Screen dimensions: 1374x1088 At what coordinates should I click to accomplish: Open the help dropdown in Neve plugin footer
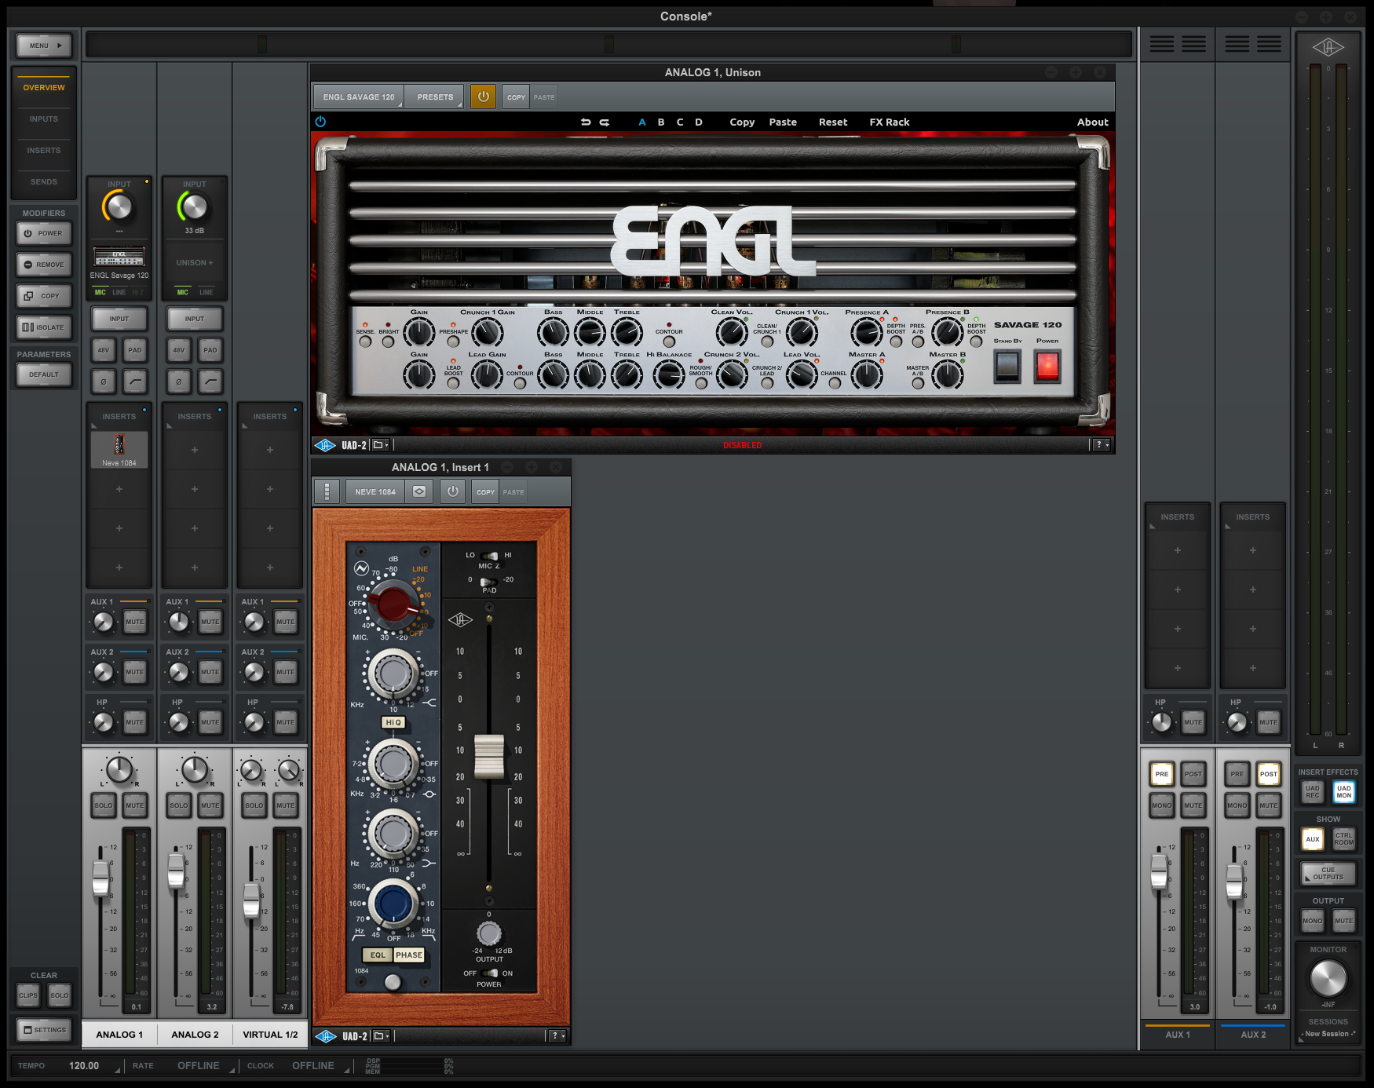pyautogui.click(x=557, y=1036)
